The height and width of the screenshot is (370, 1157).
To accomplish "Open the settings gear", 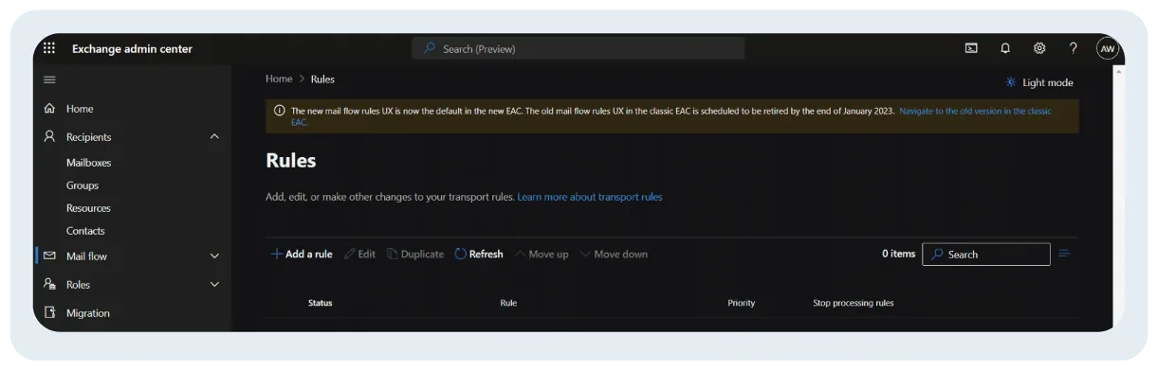I will [x=1039, y=49].
